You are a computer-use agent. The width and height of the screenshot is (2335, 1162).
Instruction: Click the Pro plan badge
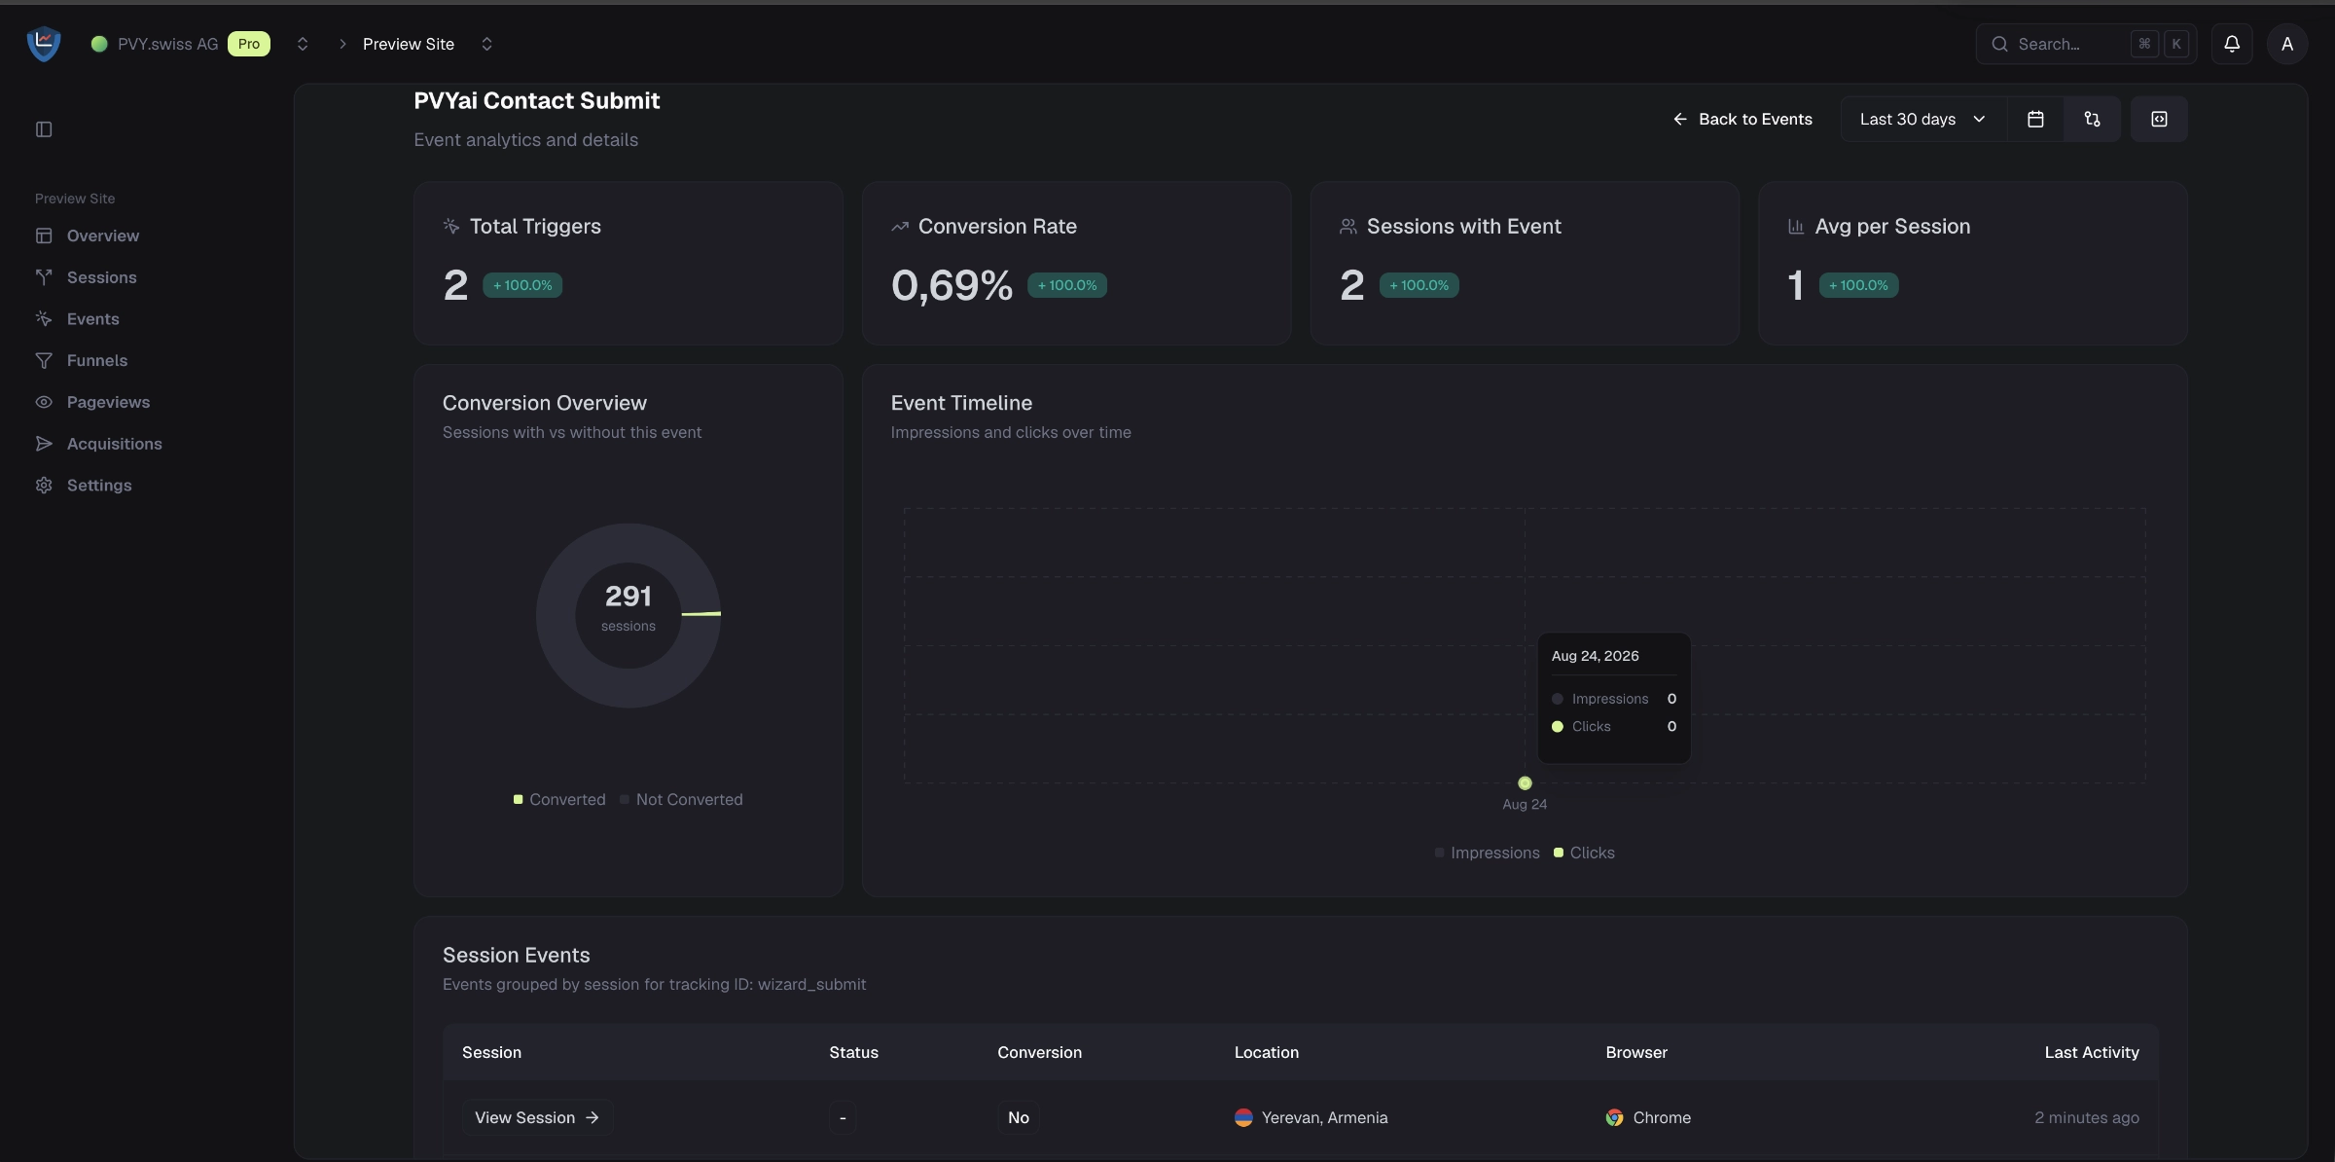coord(249,44)
